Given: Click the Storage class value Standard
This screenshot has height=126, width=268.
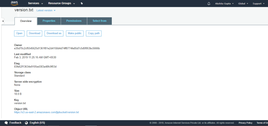Looking at the screenshot, I should point(19,76).
